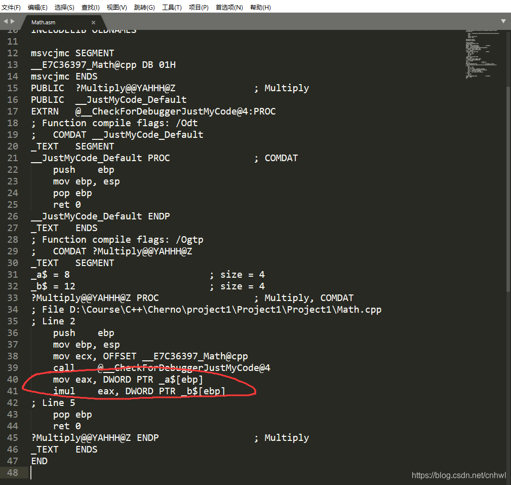This screenshot has height=485, width=511.
Task: Click line number 12 in gutter
Action: (13, 53)
